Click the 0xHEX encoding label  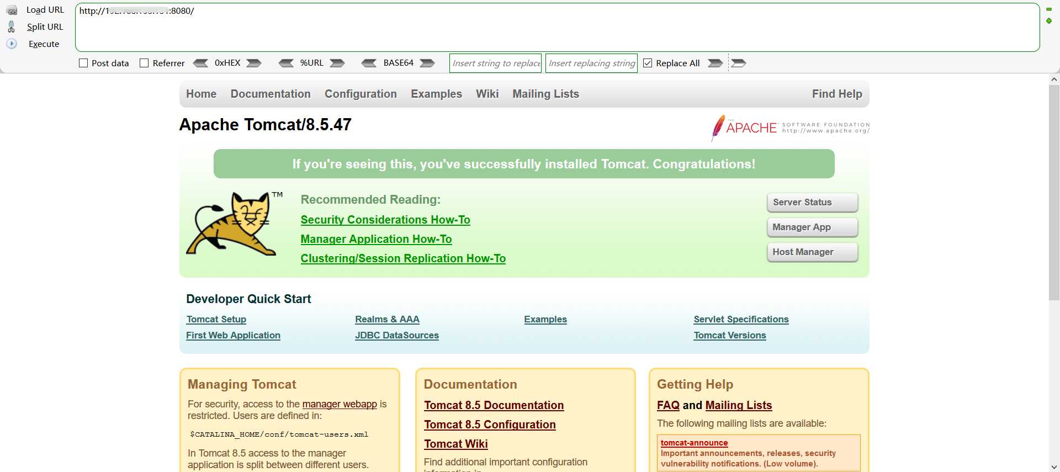pyautogui.click(x=227, y=63)
